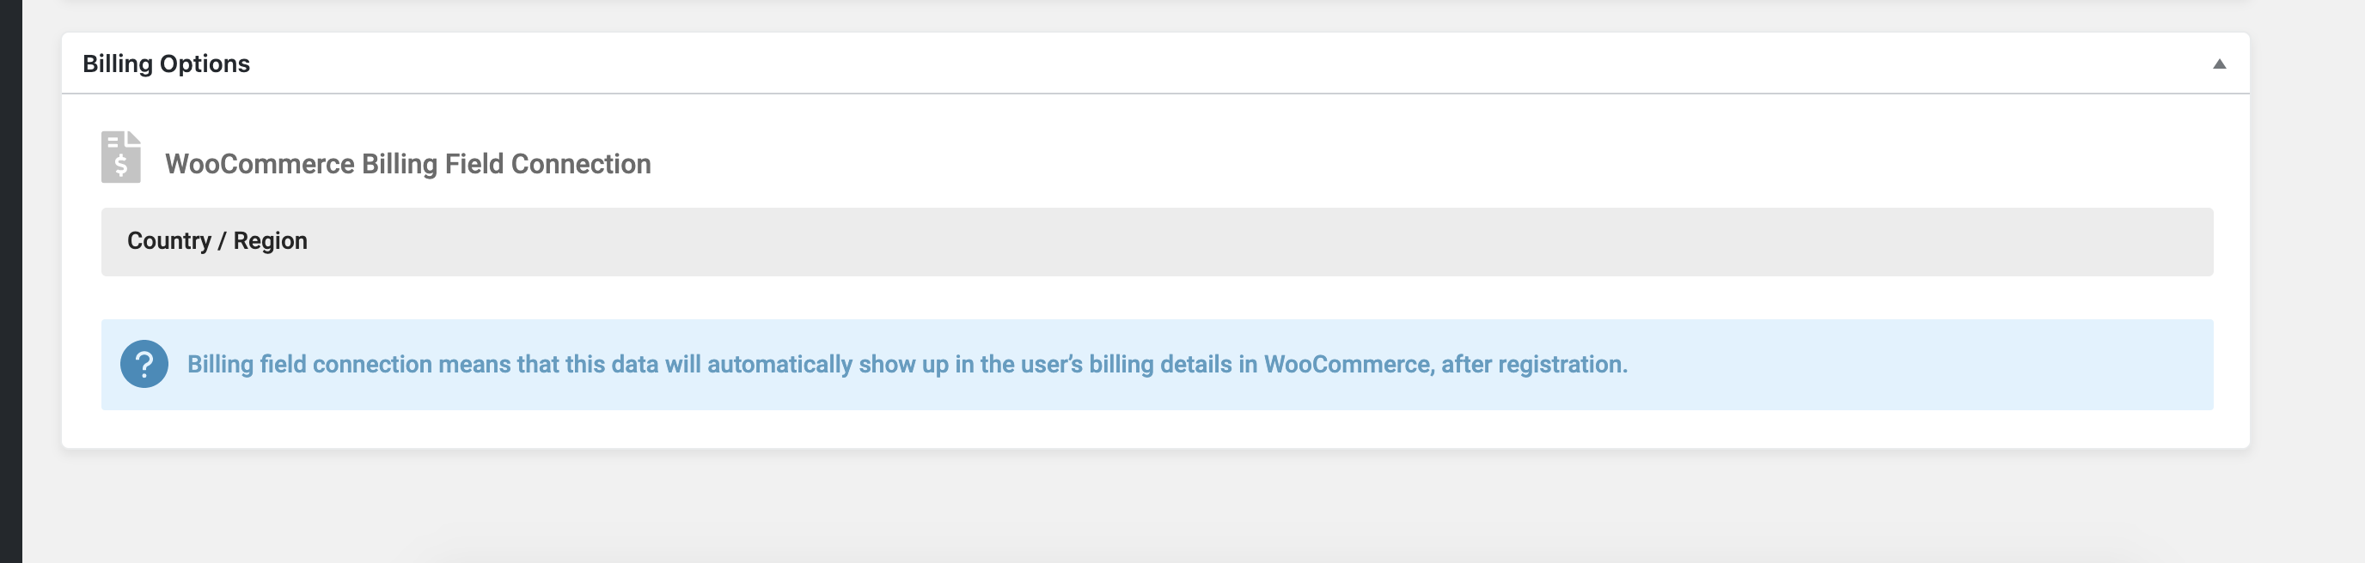Toggle the Billing Options header bar
2365x563 pixels.
click(x=1155, y=64)
